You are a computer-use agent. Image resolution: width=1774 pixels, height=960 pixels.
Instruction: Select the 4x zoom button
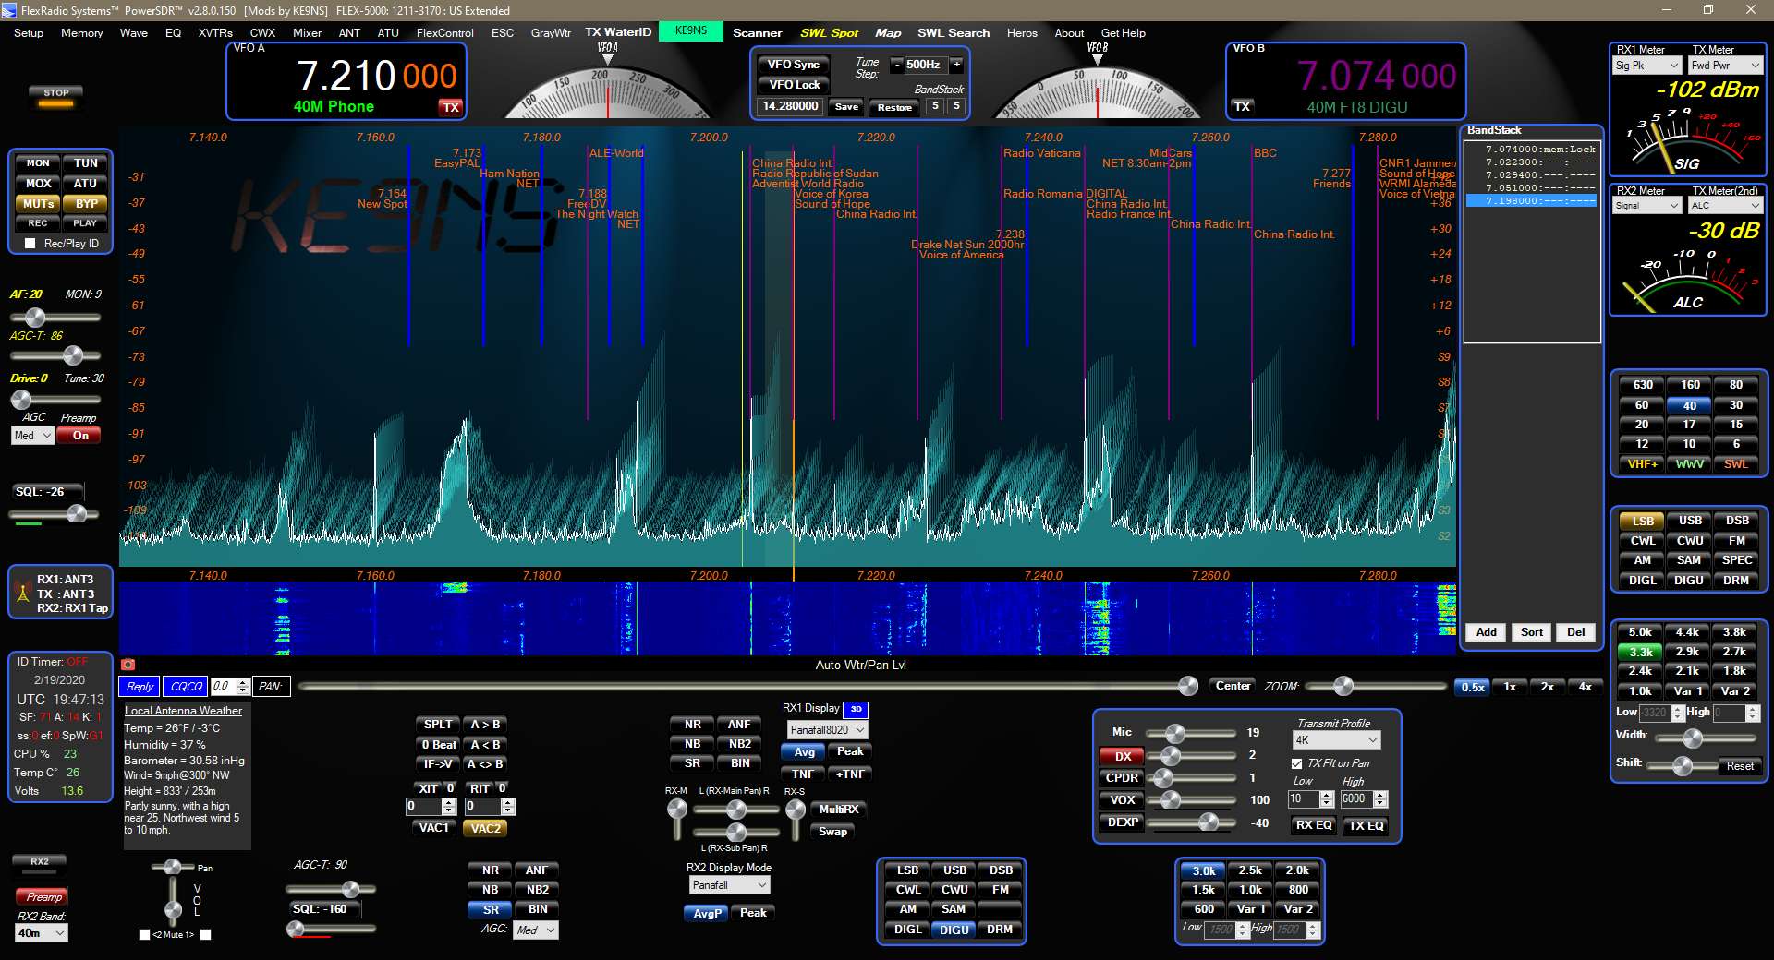coord(1585,687)
